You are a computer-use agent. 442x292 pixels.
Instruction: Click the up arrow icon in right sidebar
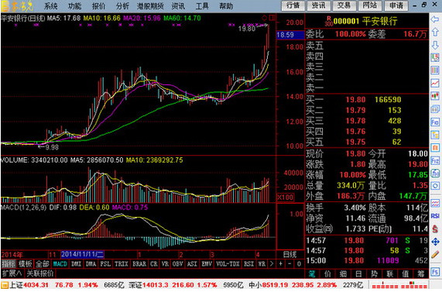435,32
